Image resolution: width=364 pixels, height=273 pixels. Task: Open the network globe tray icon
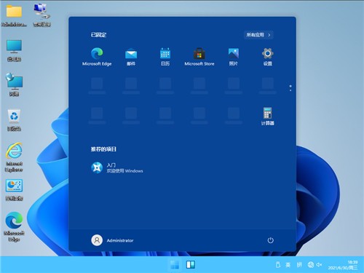(311, 265)
